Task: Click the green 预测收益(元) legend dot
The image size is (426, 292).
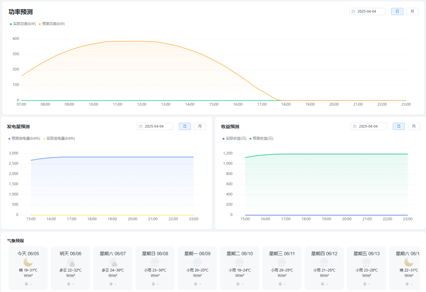Action: [x=250, y=139]
